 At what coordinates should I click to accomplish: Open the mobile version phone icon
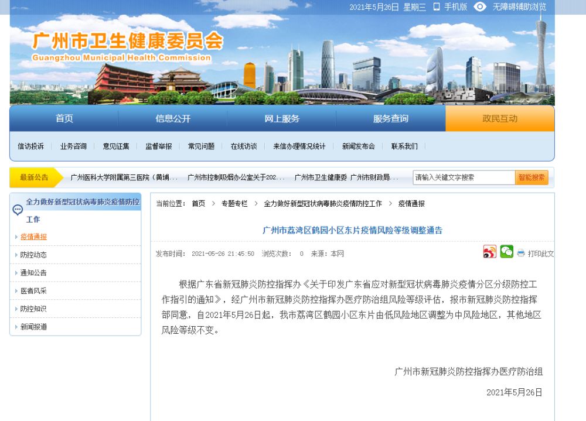click(437, 6)
